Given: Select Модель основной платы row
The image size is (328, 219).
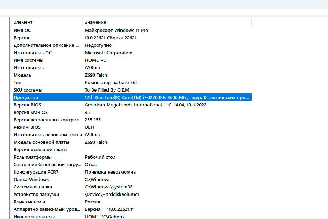Looking at the screenshot, I should 41,142.
